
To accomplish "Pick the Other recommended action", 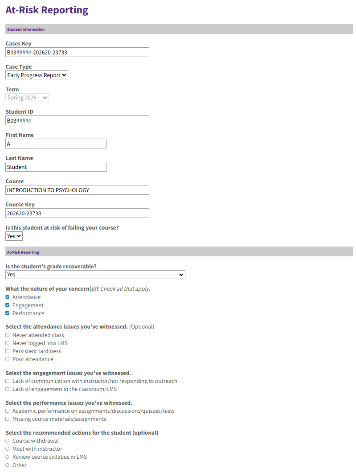I will [8, 465].
